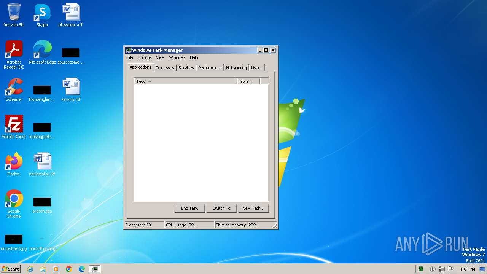Click the Task Manager CPU tray icon

point(421,269)
